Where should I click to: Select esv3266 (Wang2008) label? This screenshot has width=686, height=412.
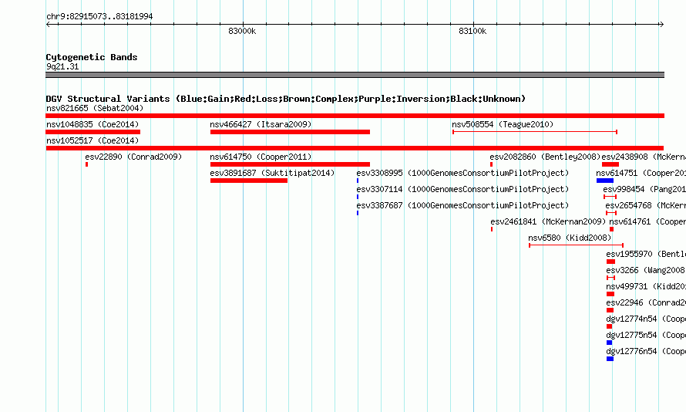click(x=646, y=270)
